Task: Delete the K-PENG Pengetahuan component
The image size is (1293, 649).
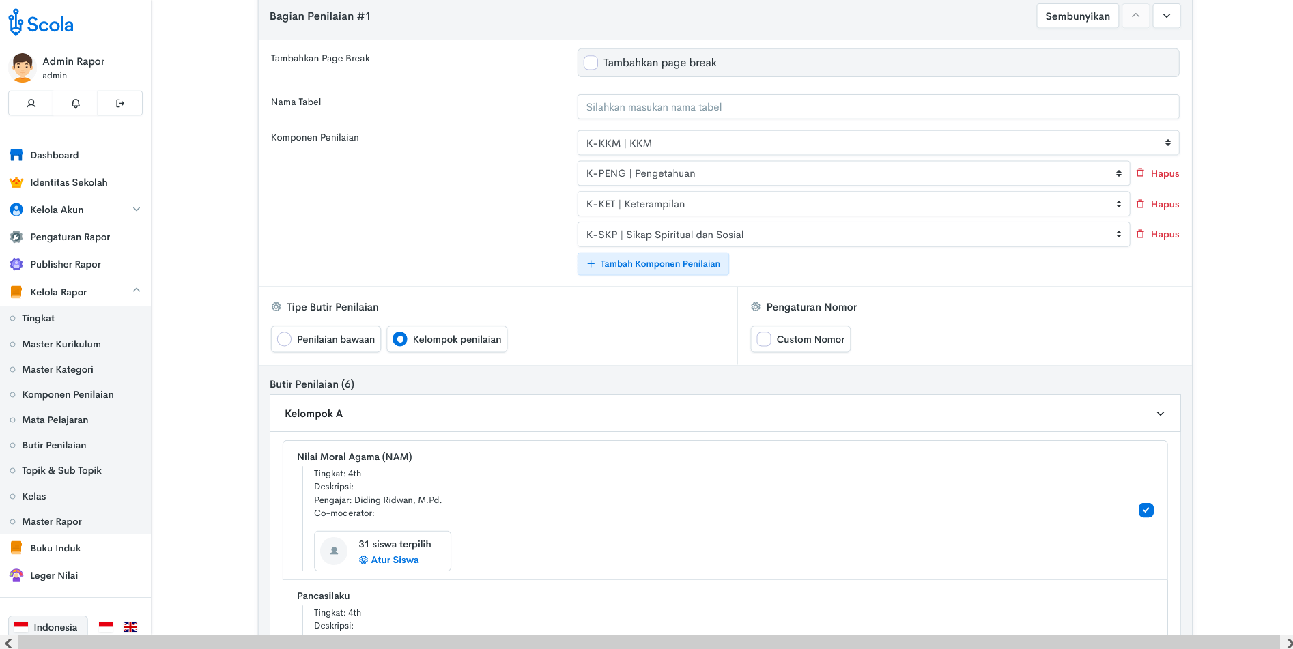Action: [x=1158, y=173]
